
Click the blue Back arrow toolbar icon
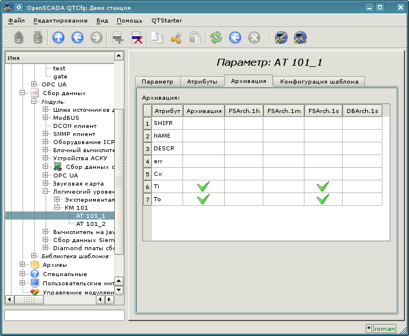pyautogui.click(x=77, y=38)
